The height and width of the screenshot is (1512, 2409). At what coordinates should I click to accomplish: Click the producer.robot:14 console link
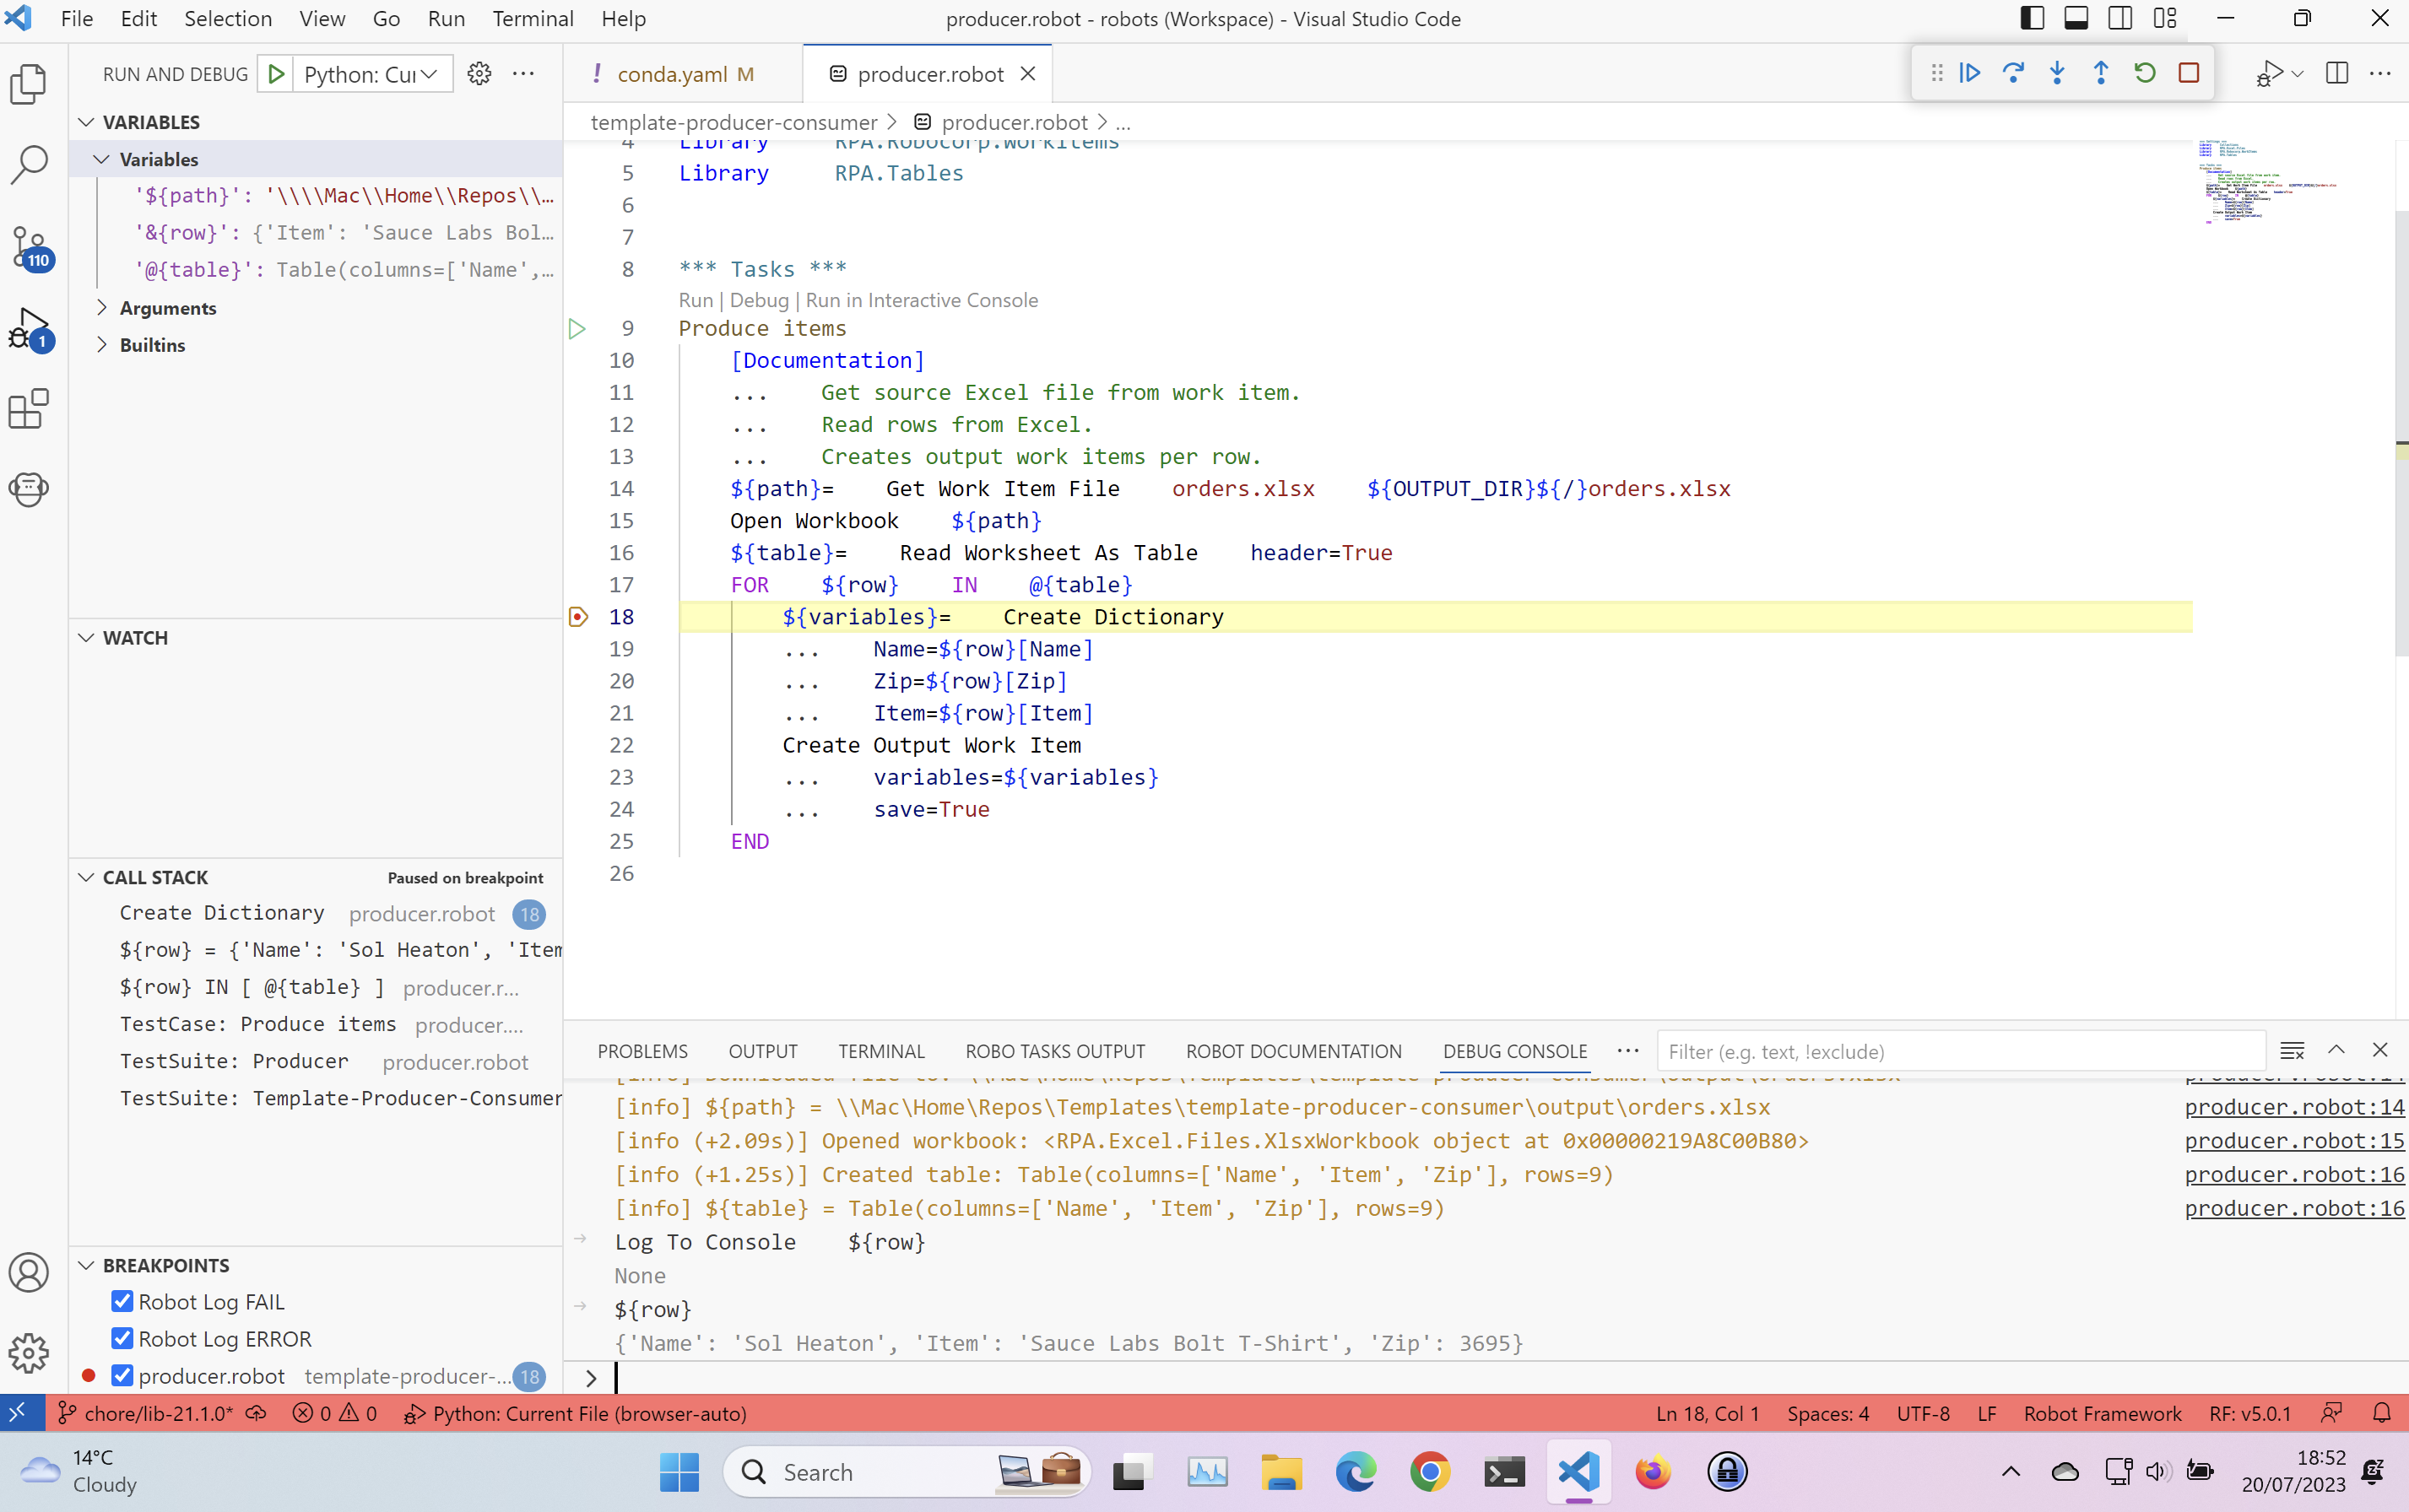pos(2293,1107)
